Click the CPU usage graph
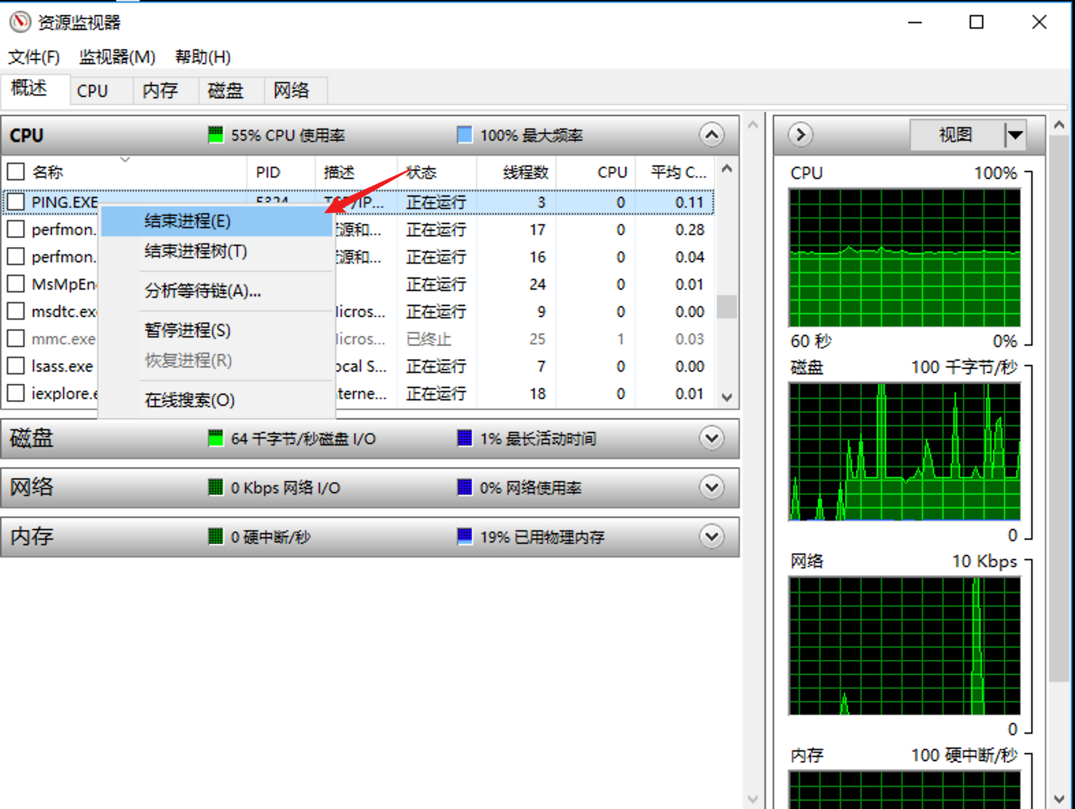The width and height of the screenshot is (1075, 809). click(x=905, y=258)
